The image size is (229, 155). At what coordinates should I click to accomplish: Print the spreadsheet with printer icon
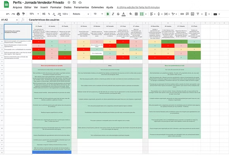point(18,14)
